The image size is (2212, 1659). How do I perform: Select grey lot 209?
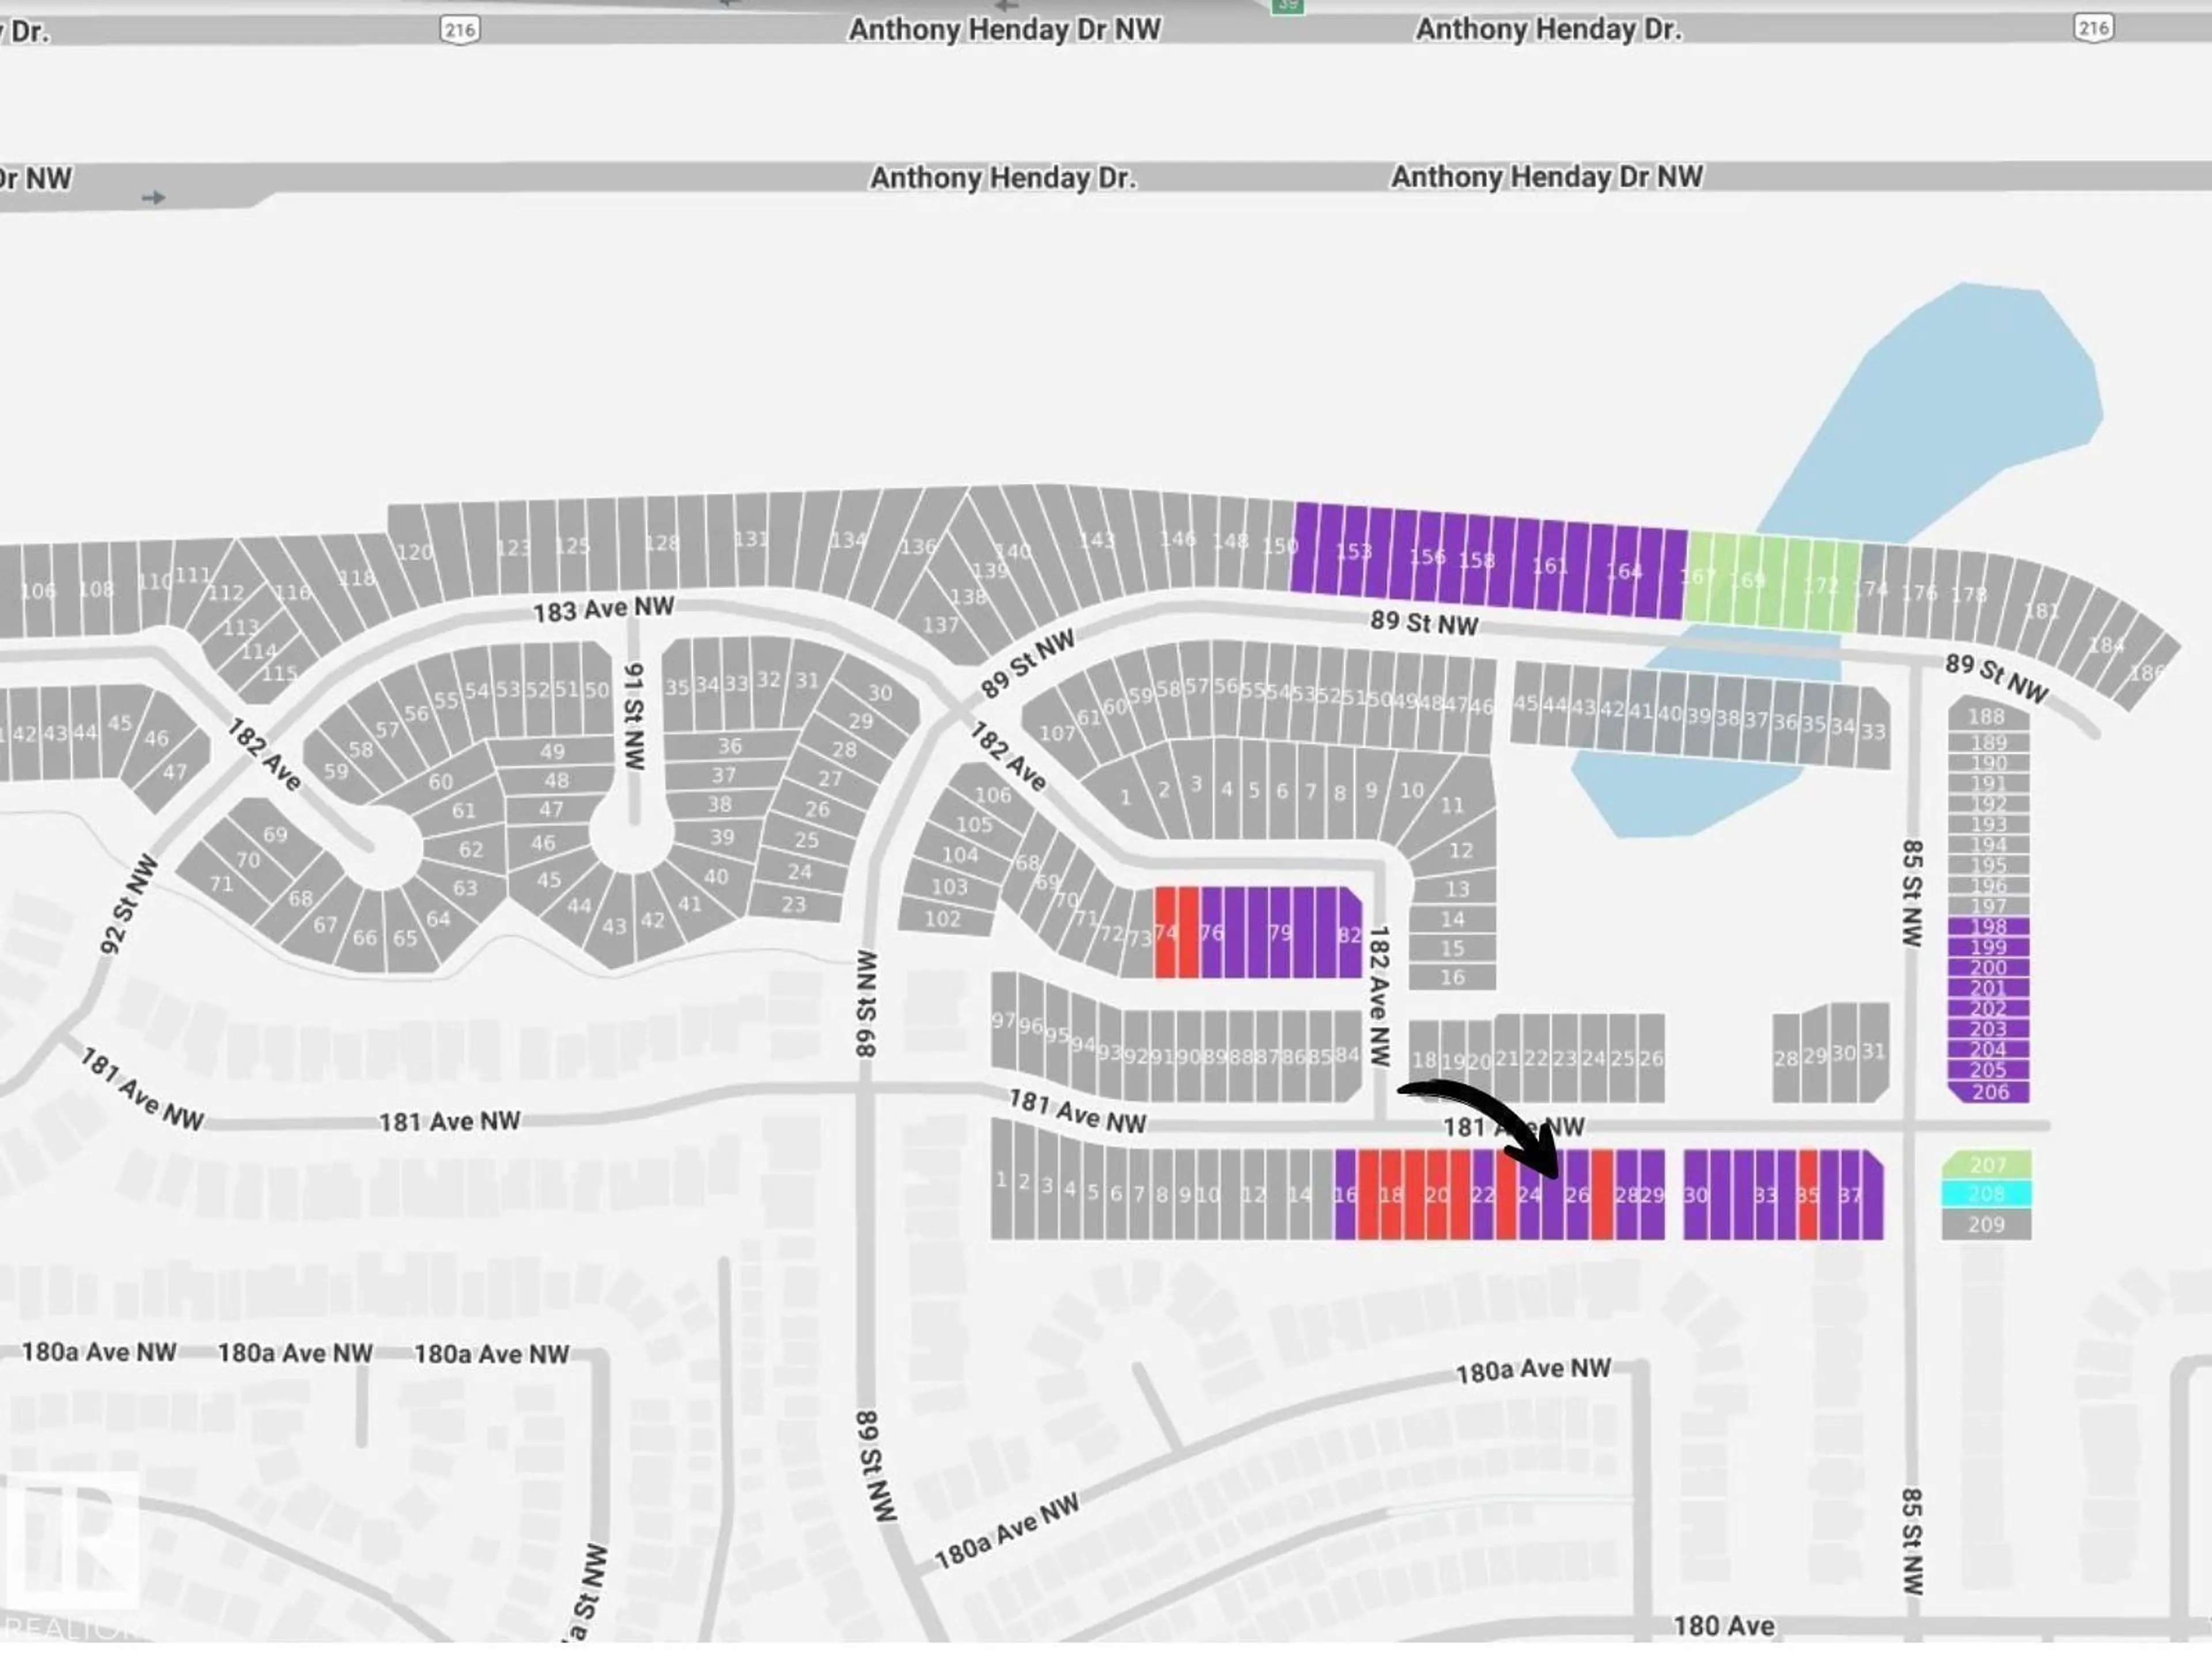1987,1224
